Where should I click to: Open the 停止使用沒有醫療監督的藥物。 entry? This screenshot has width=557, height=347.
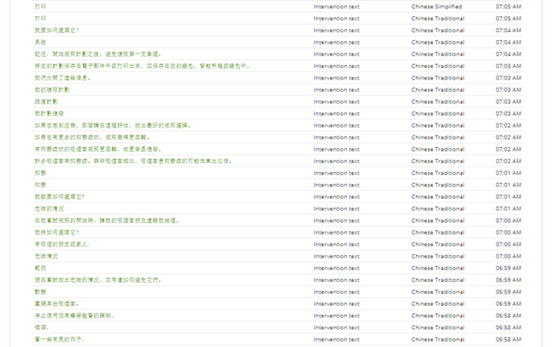click(x=74, y=316)
